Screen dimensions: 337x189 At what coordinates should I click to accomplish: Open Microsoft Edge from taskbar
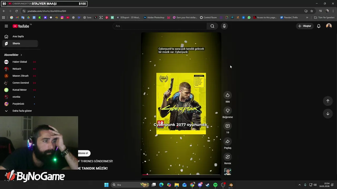(x=161, y=185)
